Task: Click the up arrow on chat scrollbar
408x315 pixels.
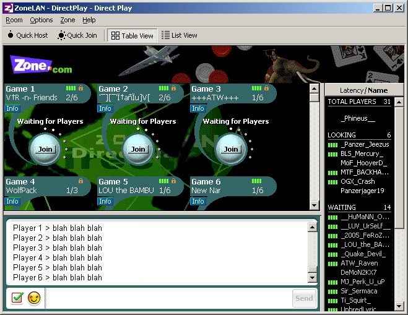Action: (312, 227)
